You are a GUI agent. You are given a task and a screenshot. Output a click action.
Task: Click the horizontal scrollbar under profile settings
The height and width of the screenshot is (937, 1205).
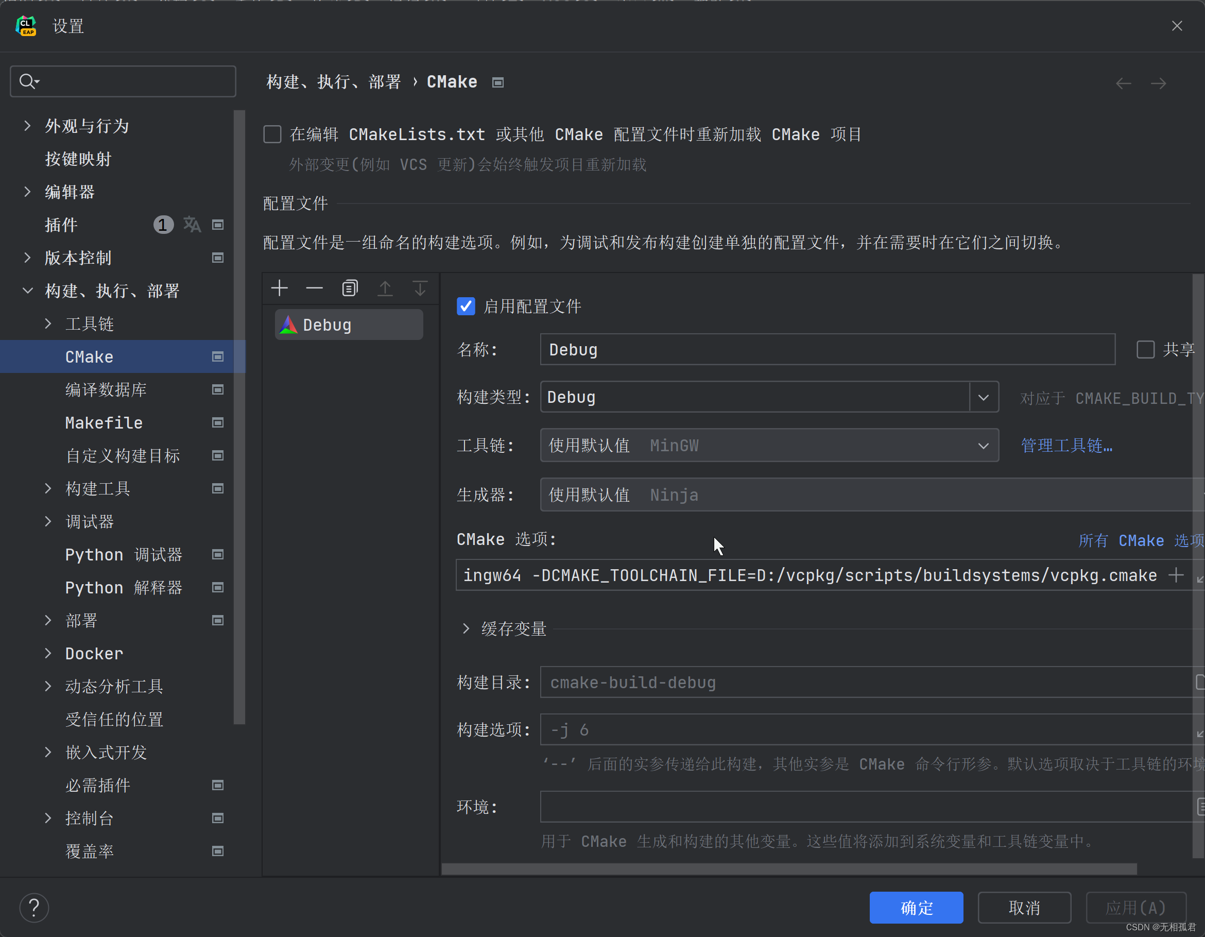pos(789,869)
